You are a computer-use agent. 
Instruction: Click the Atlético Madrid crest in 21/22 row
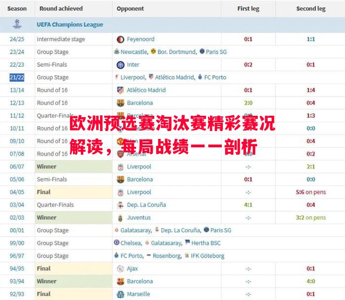coord(151,77)
